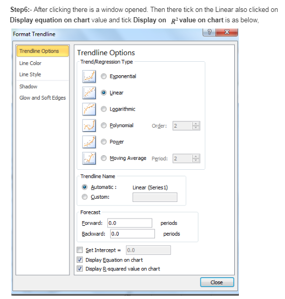Viewport: 285px width, 299px height.
Task: Choose Automatic trendline name option
Action: (84, 187)
